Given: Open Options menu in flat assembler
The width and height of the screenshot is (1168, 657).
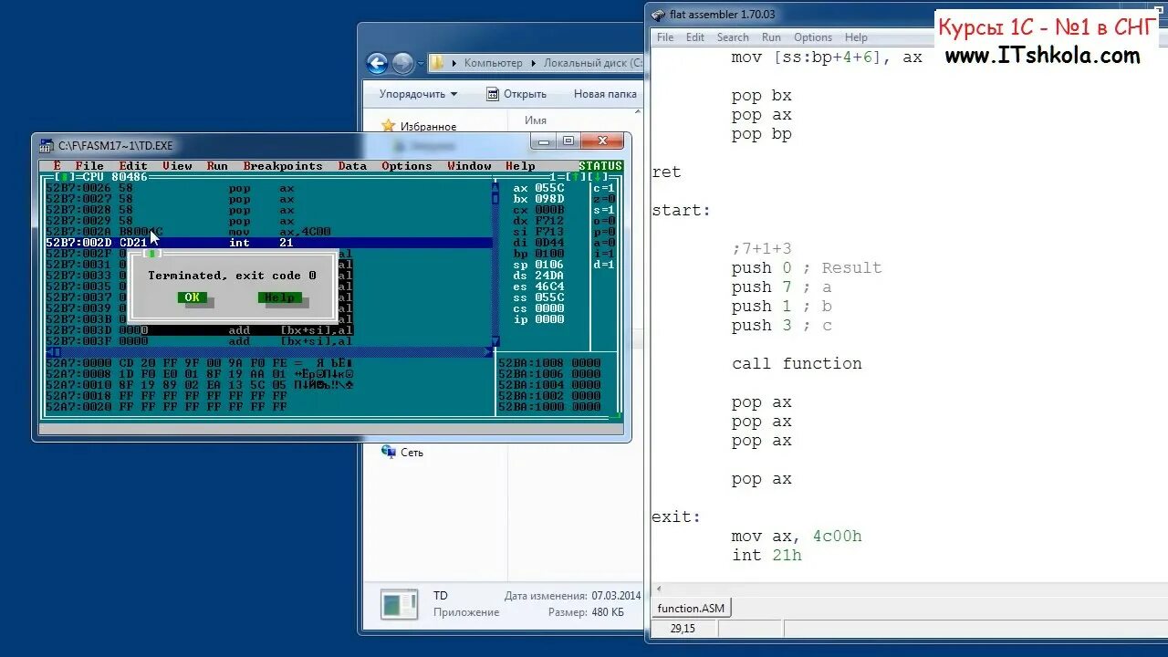Looking at the screenshot, I should 813,37.
